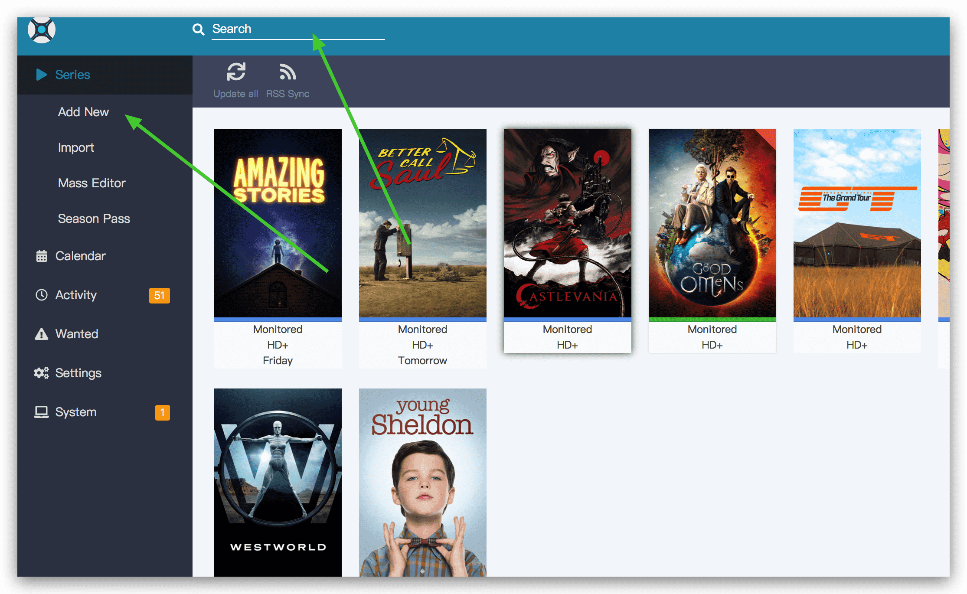This screenshot has height=594, width=967.
Task: Click the search magnifier icon
Action: (x=198, y=29)
